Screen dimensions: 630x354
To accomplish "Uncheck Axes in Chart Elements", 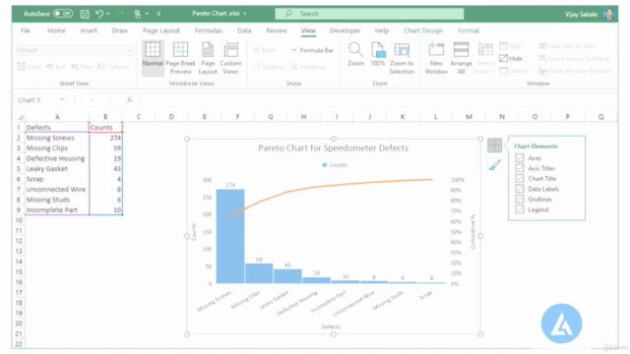I will [x=519, y=157].
